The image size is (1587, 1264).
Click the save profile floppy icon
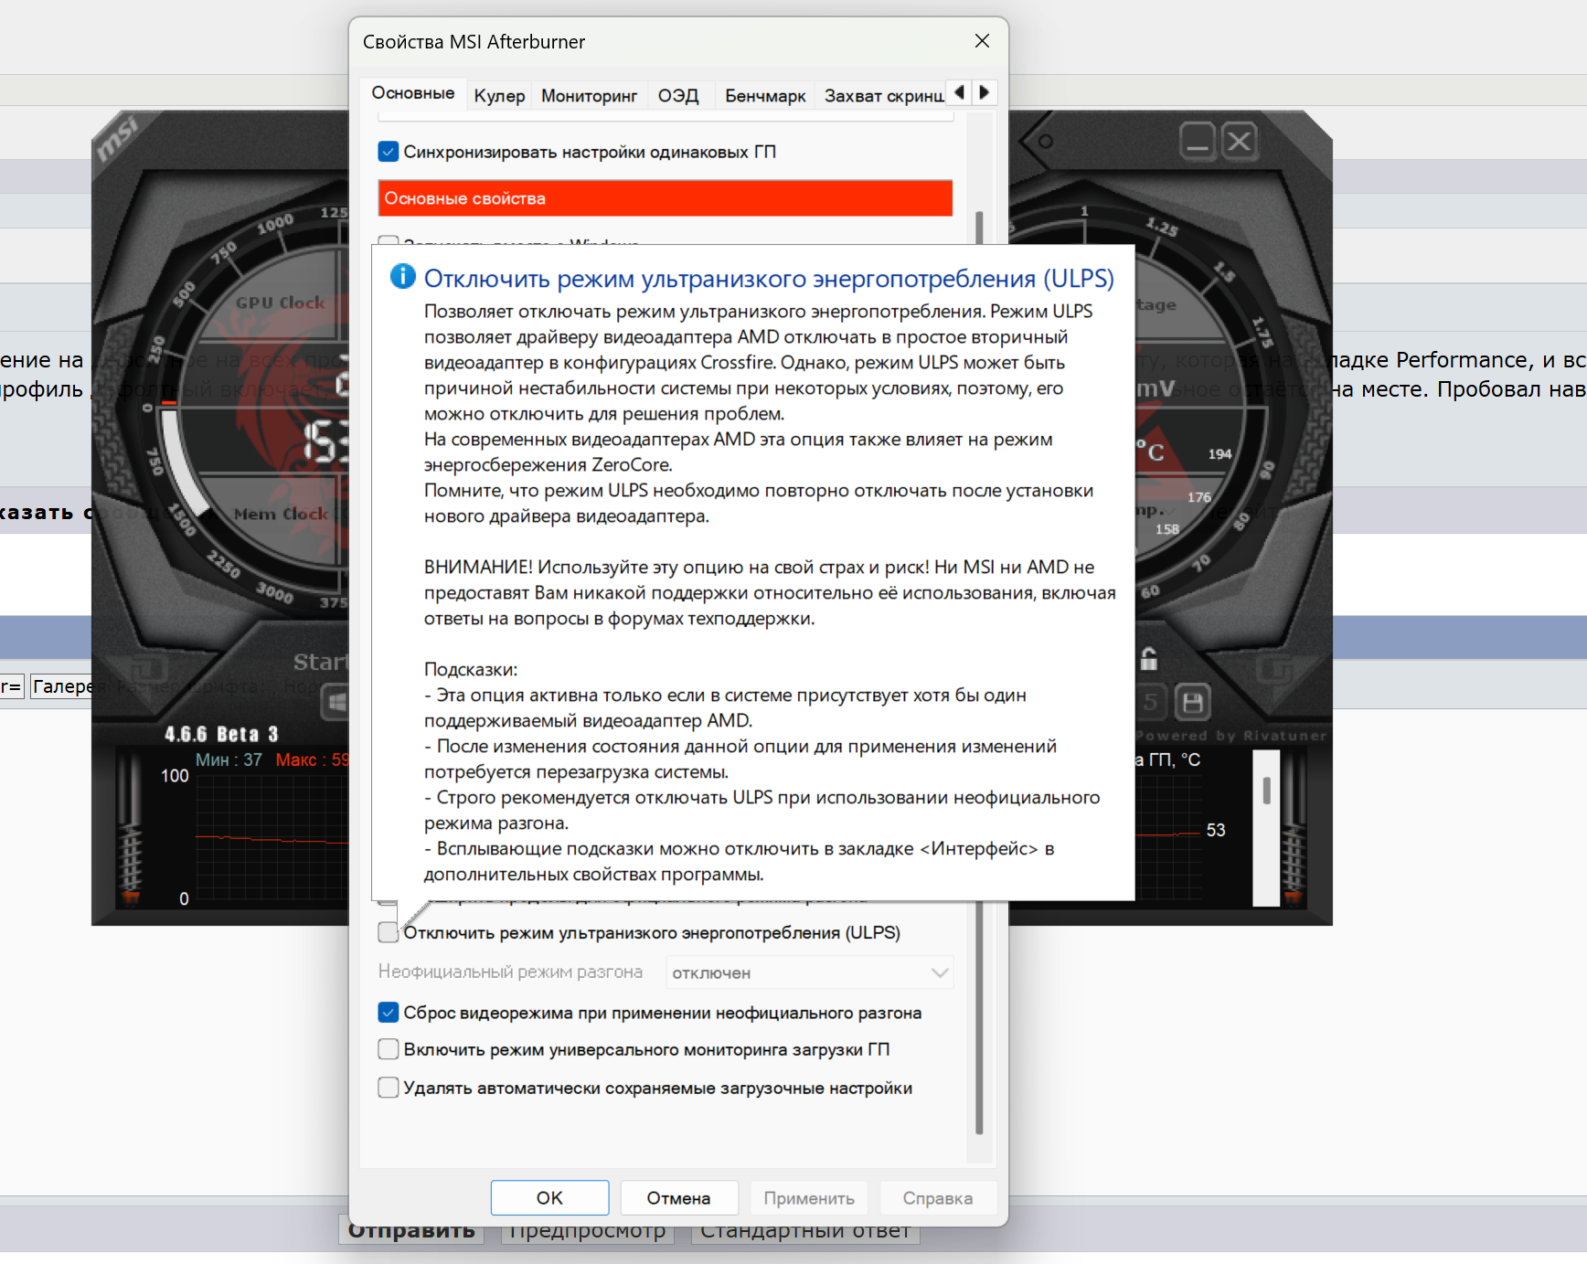(1192, 702)
